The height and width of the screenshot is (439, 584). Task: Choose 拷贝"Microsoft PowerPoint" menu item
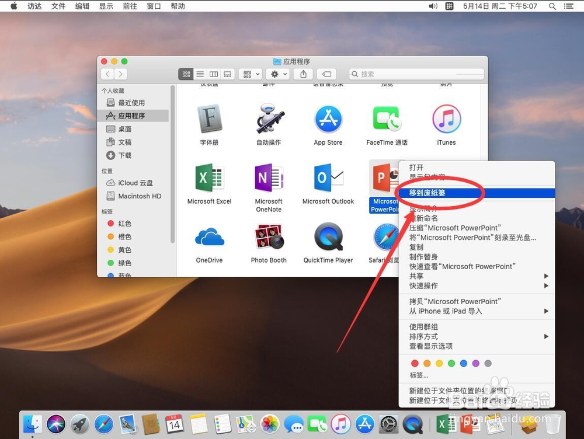coord(477,302)
